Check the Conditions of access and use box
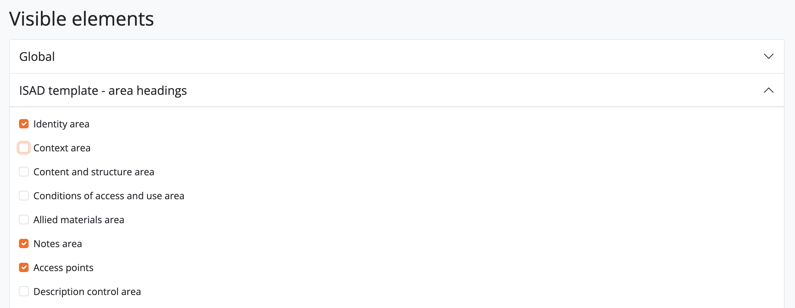 click(24, 196)
